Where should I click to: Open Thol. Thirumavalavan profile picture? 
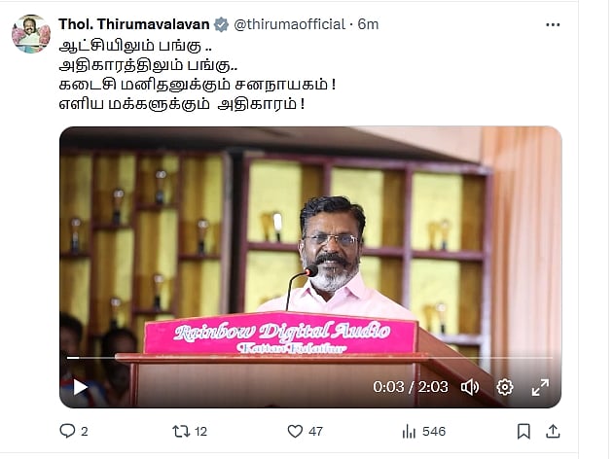pyautogui.click(x=31, y=34)
